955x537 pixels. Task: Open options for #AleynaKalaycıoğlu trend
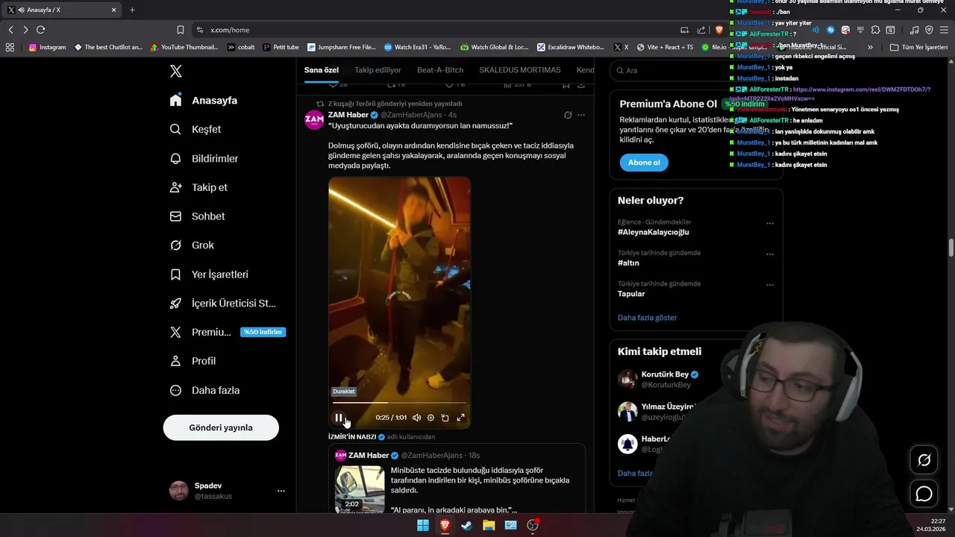770,224
